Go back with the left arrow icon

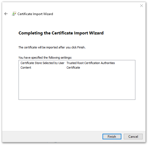6,14
